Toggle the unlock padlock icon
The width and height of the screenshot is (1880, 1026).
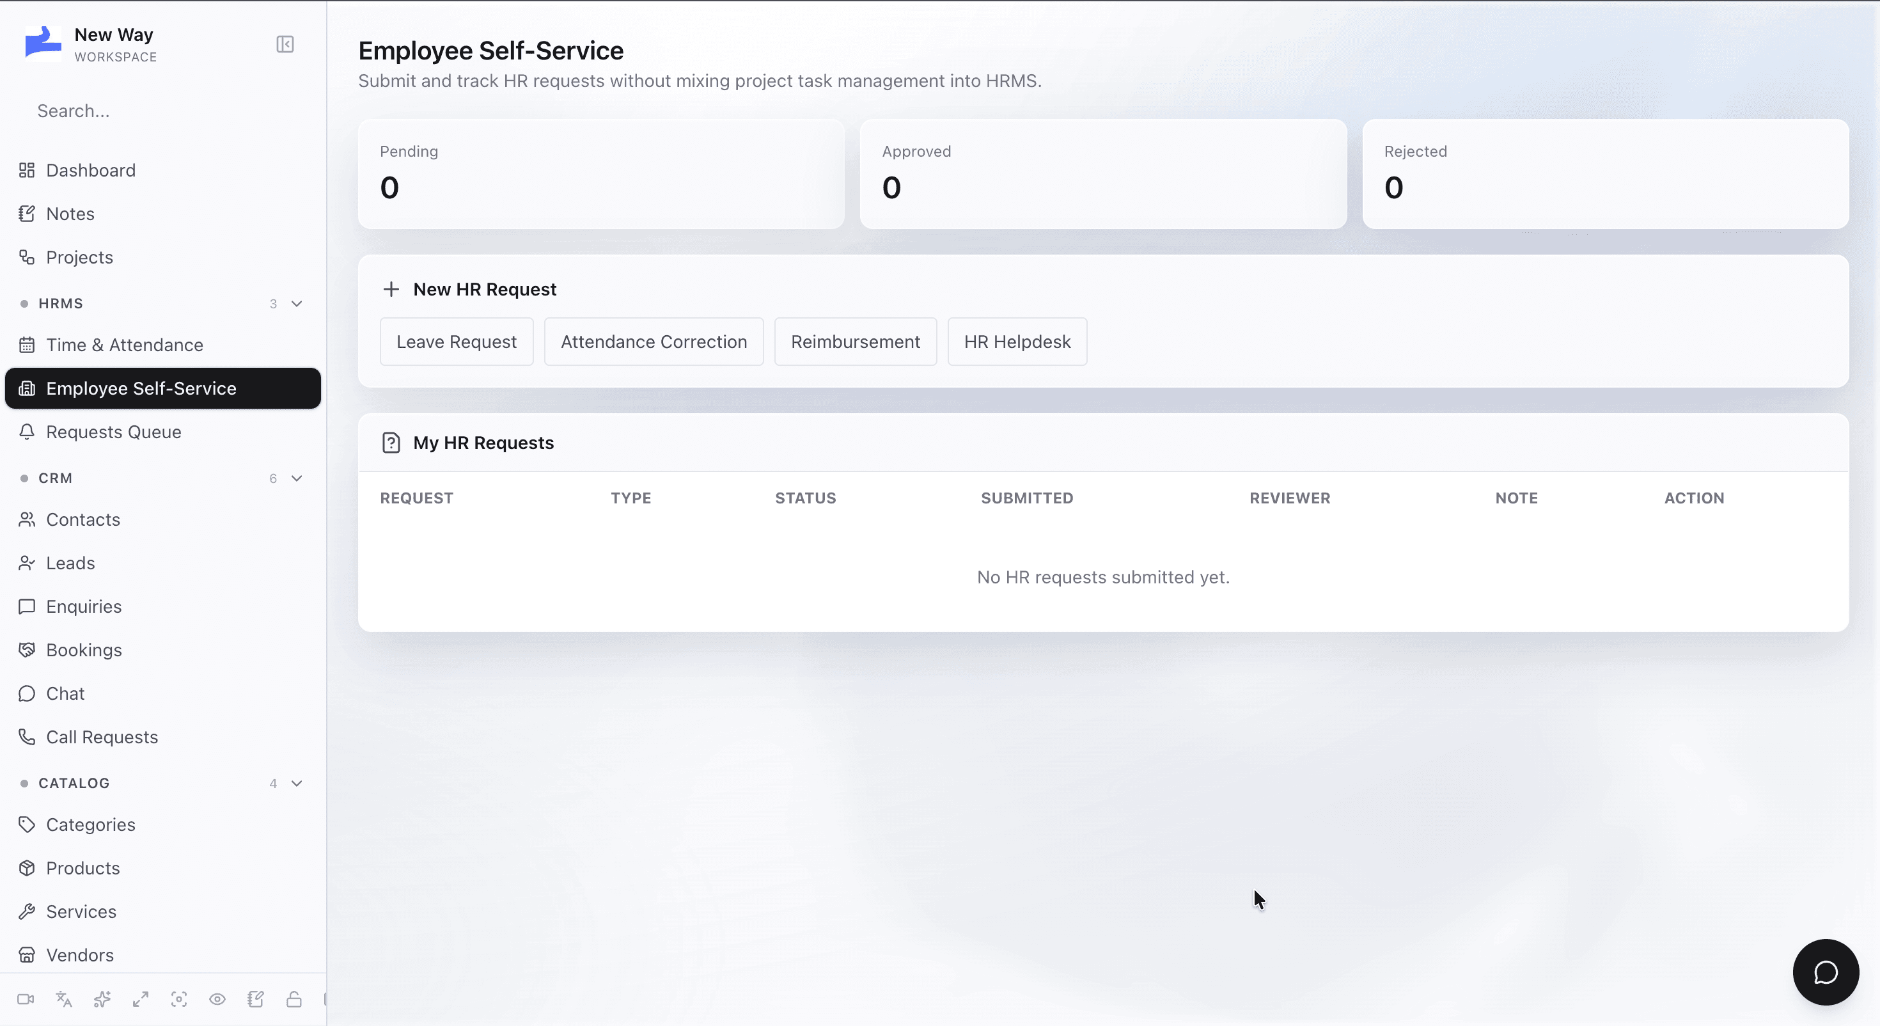(x=294, y=999)
